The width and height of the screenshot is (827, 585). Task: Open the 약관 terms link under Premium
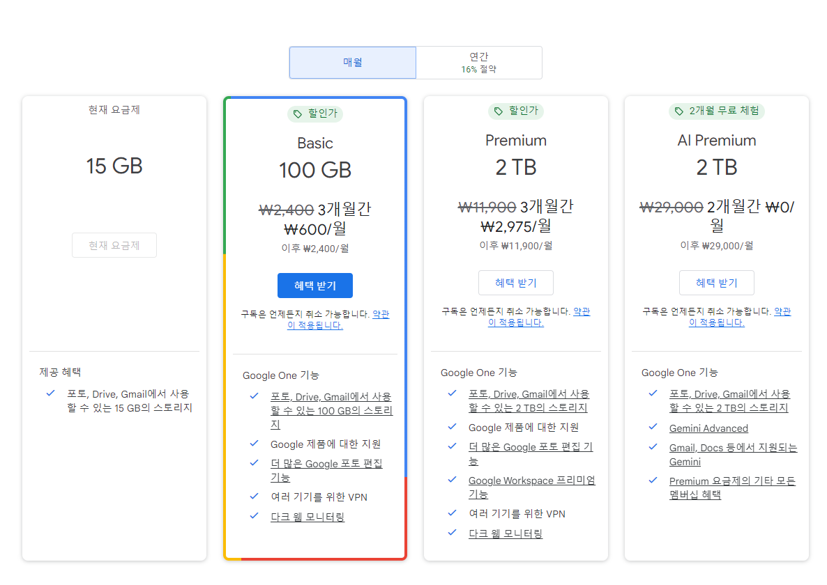tap(582, 311)
